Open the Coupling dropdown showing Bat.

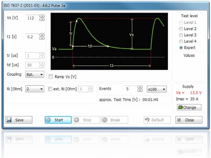click(35, 75)
